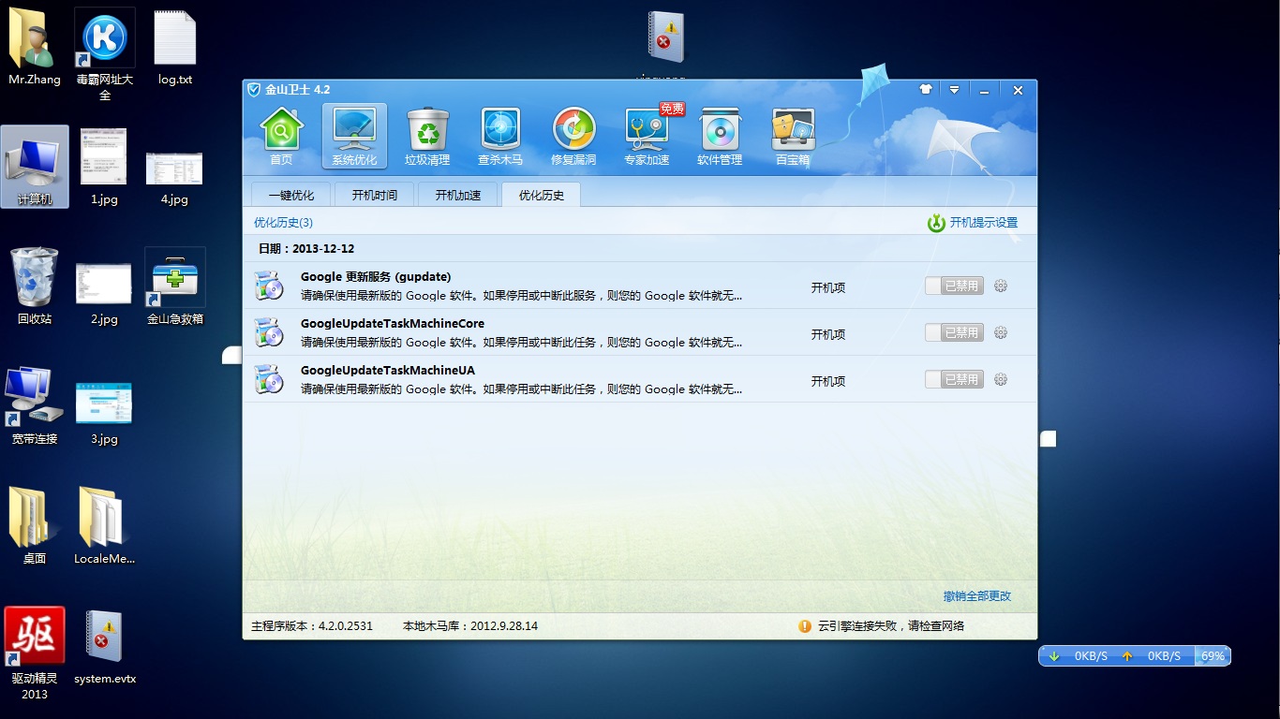The height and width of the screenshot is (719, 1280).
Task: Switch to the 开机时间 tab
Action: click(x=375, y=195)
